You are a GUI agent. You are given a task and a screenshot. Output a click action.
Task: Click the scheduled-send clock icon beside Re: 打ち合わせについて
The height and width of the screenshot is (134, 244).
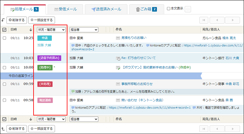click(x=118, y=58)
